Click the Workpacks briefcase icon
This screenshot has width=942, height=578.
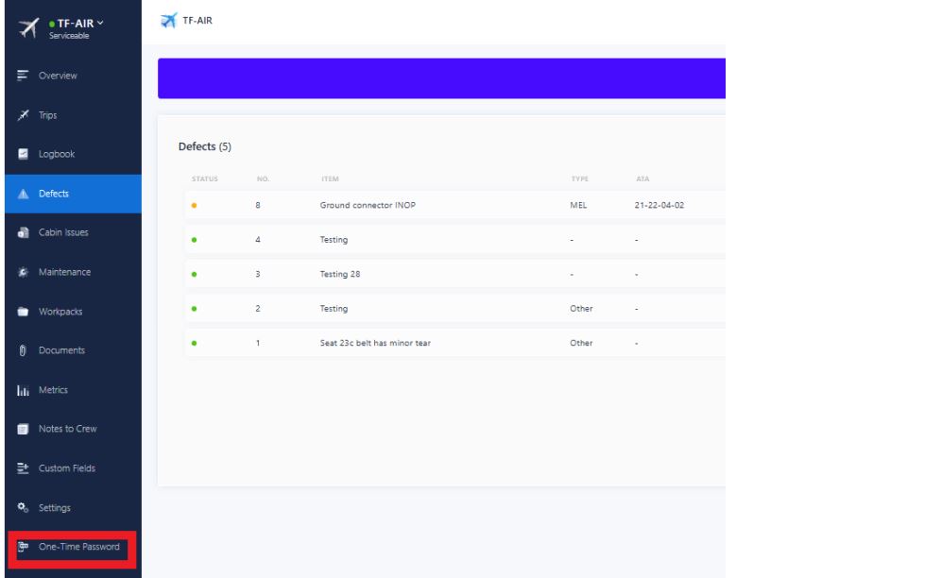click(23, 312)
